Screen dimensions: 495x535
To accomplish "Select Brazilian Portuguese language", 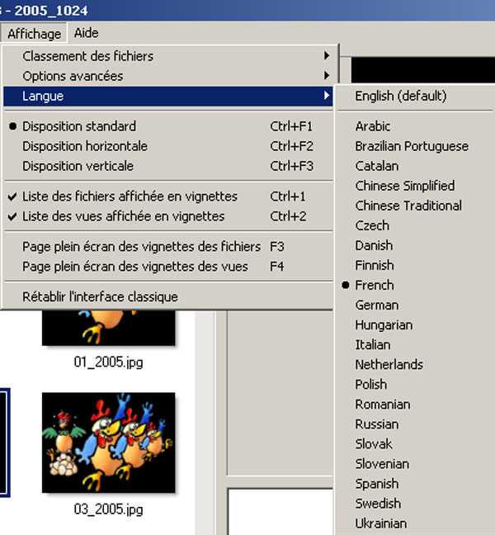I will (x=416, y=146).
